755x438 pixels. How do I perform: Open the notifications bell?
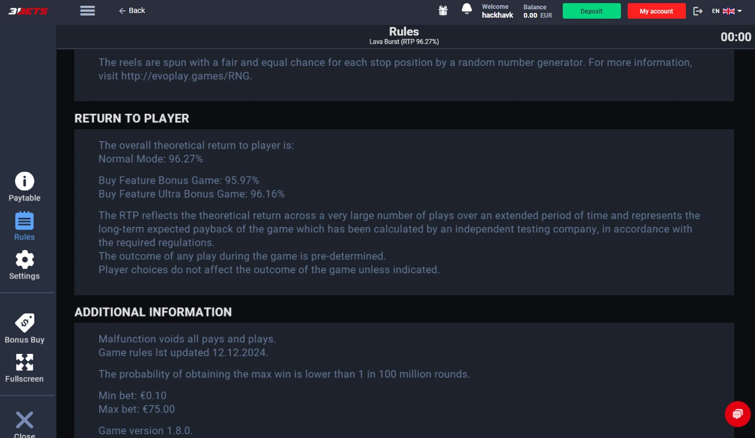(467, 9)
